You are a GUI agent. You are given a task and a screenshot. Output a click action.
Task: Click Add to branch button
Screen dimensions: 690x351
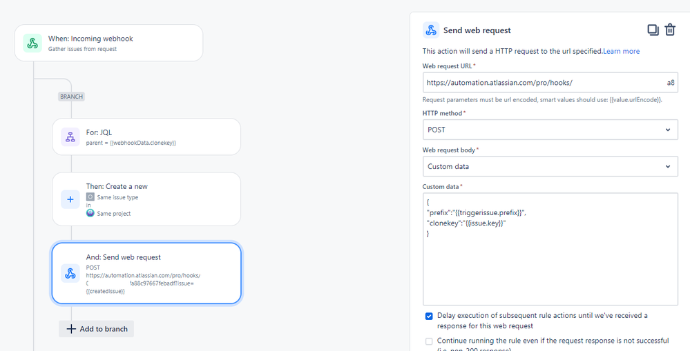97,329
